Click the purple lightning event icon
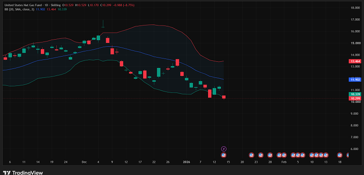The image size is (364, 175). (224, 149)
